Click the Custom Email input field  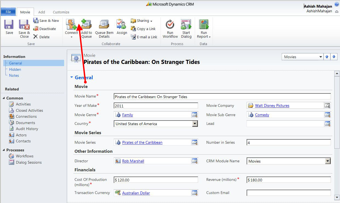pos(289,193)
